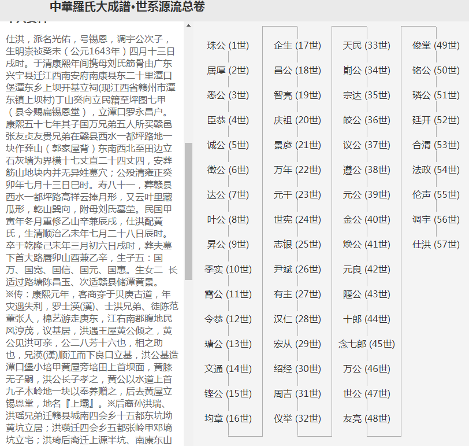Image resolution: width=469 pixels, height=446 pixels.
Task: Select 议公 (37世)
Action: pos(367,145)
